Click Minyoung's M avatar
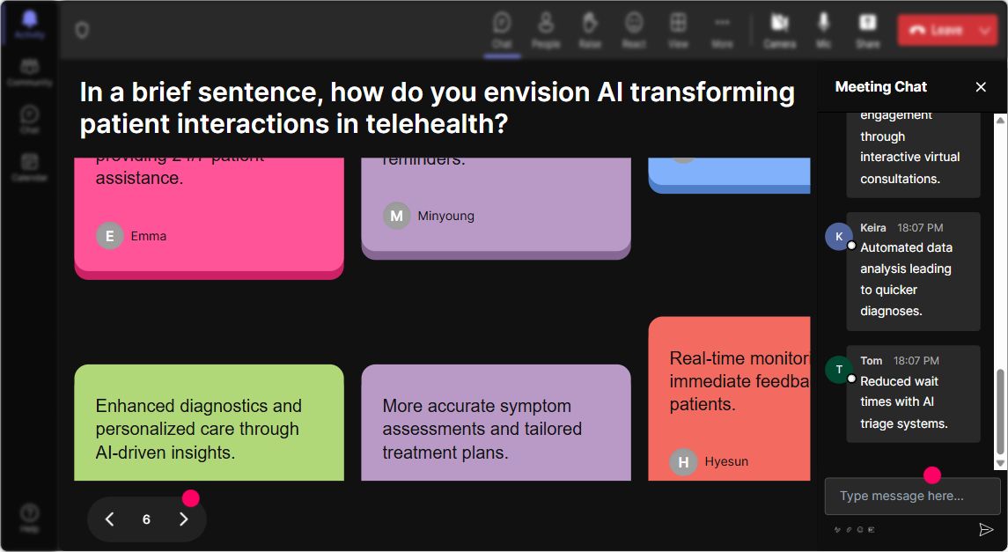Viewport: 1008px width, 552px height. (x=397, y=216)
